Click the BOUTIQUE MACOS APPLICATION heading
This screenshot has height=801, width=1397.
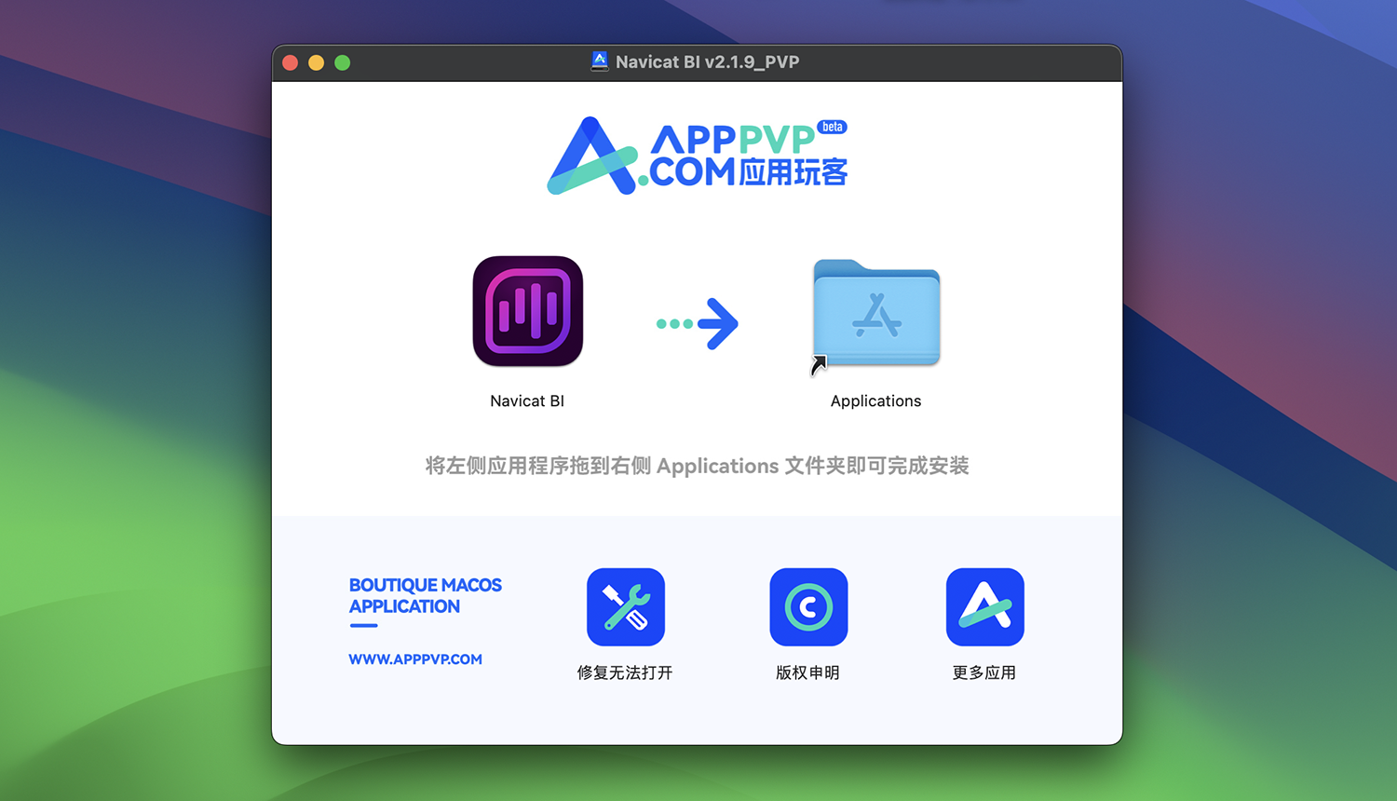426,596
